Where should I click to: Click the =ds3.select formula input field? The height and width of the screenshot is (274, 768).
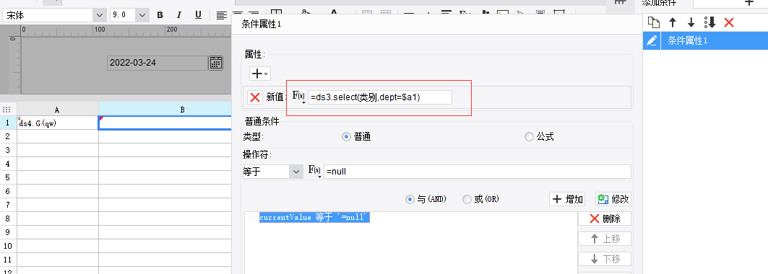pos(379,97)
